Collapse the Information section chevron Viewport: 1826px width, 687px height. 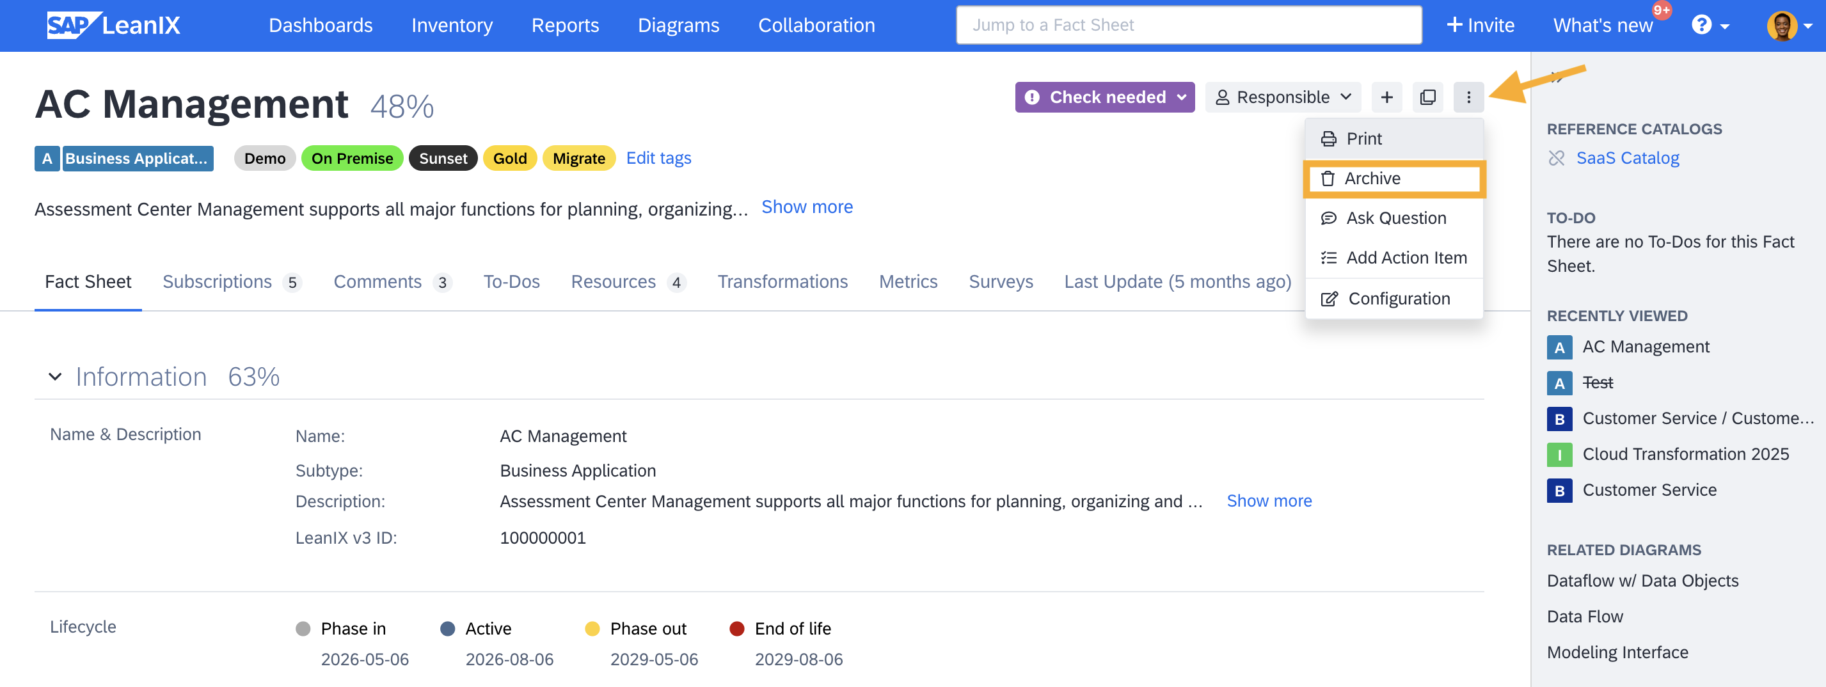[x=54, y=377]
